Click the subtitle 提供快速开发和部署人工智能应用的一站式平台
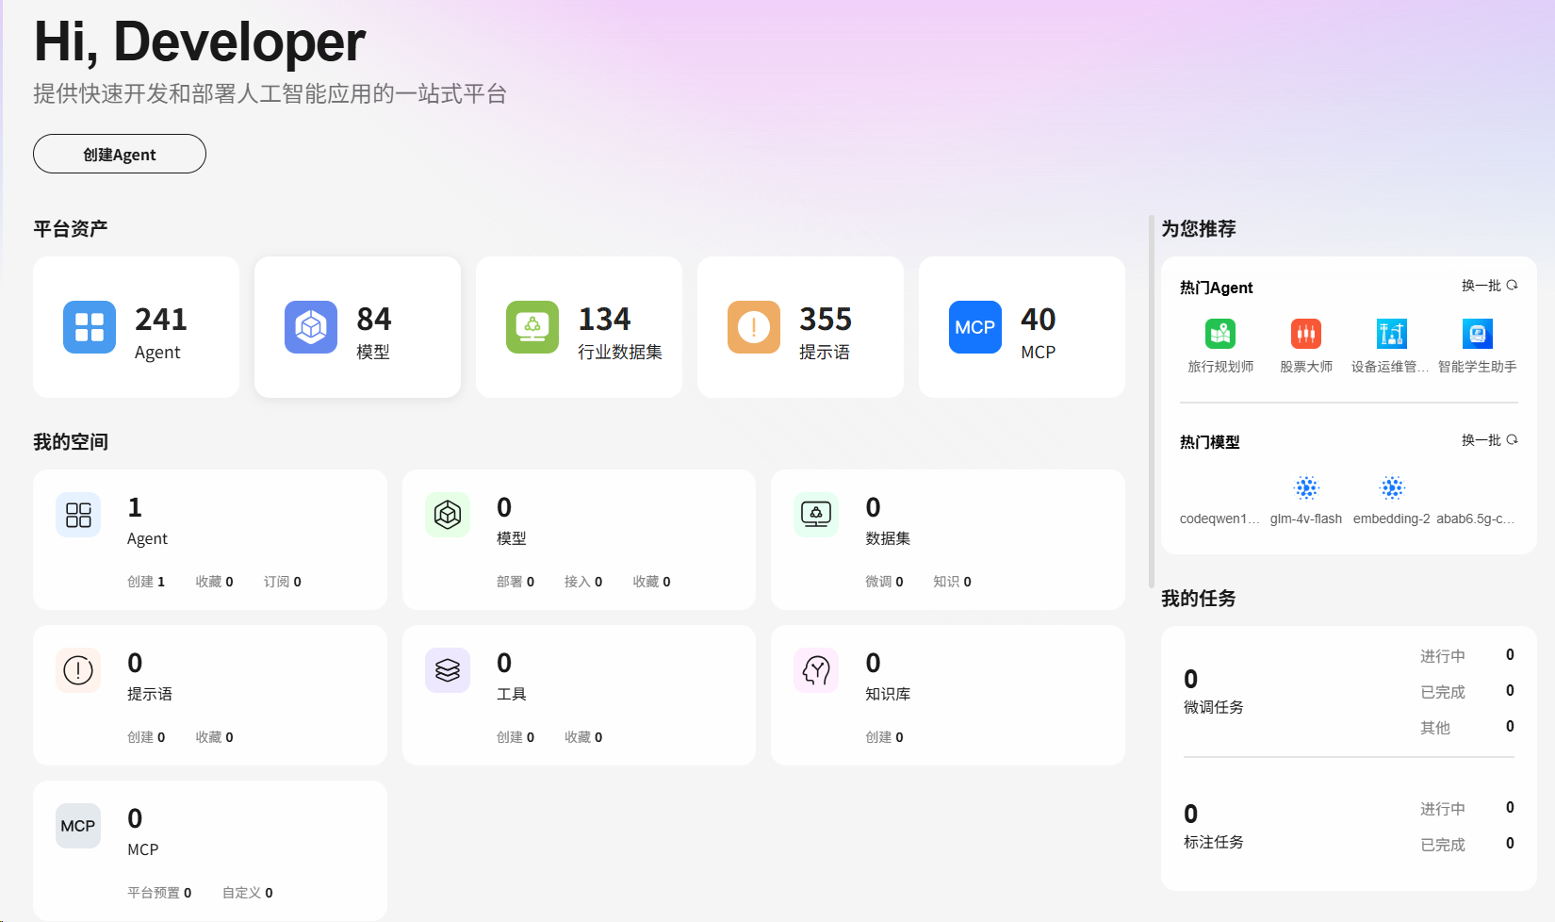1555x922 pixels. pos(270,93)
